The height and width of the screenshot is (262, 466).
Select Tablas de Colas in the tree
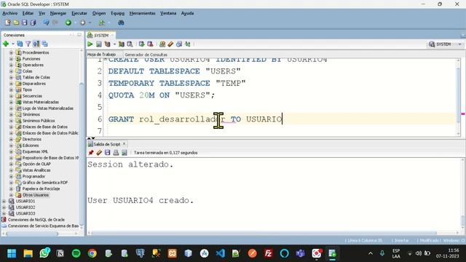(36, 78)
